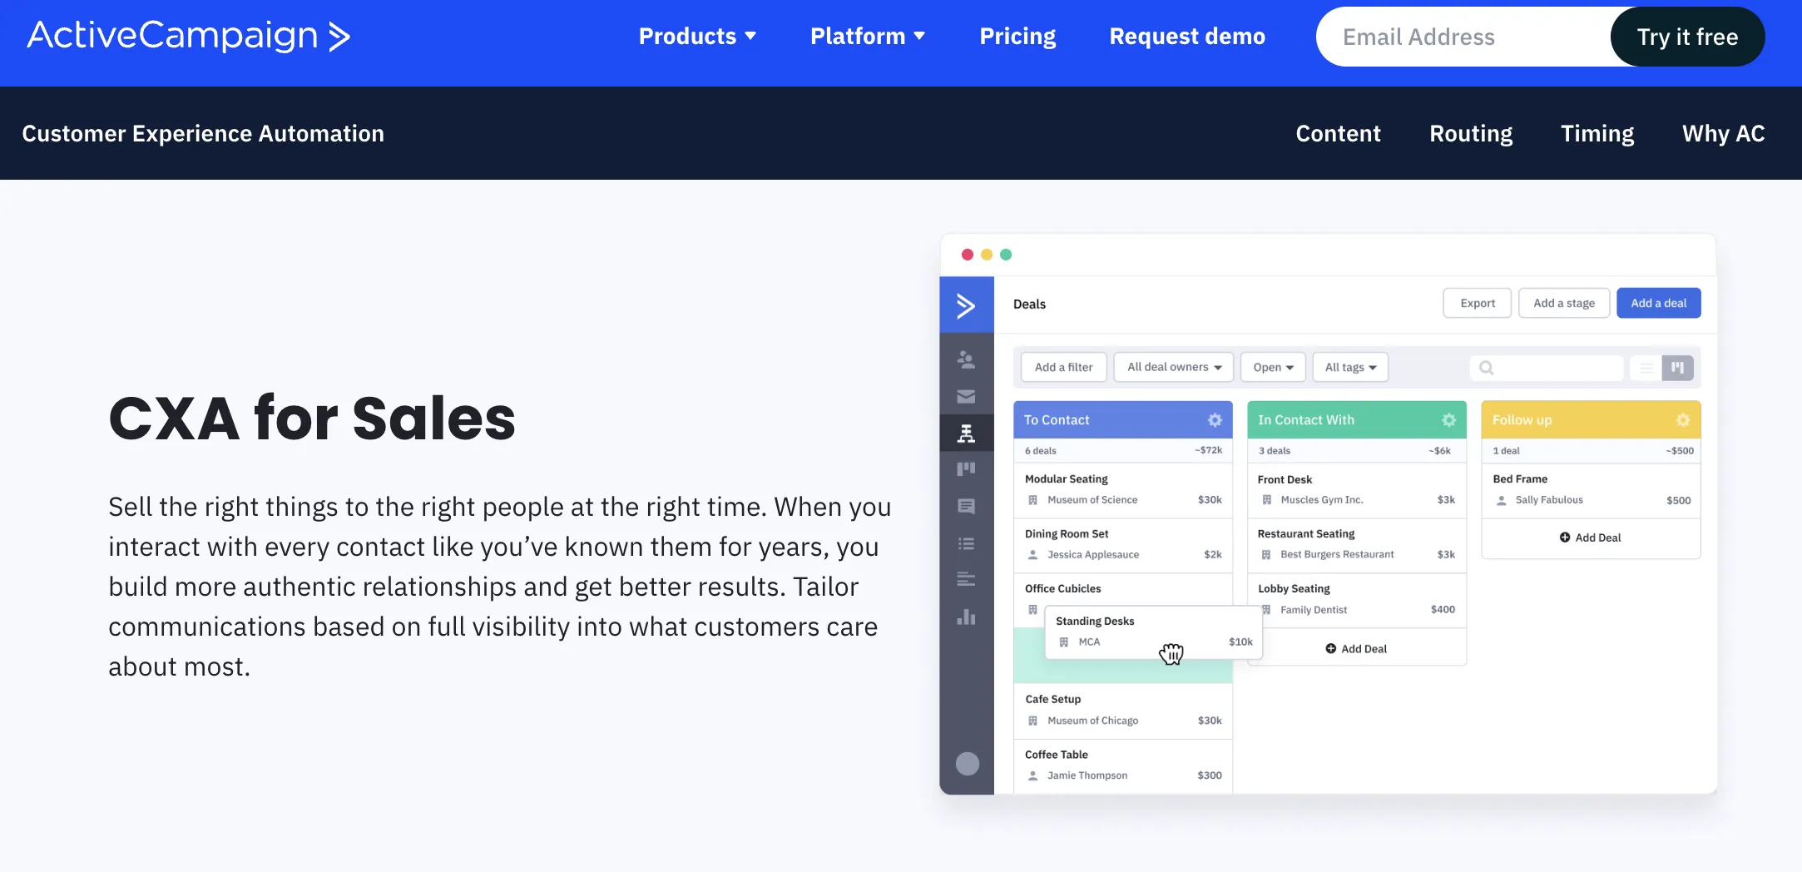Click the building icon beside Museum of Chicago
The height and width of the screenshot is (872, 1802).
(1032, 721)
